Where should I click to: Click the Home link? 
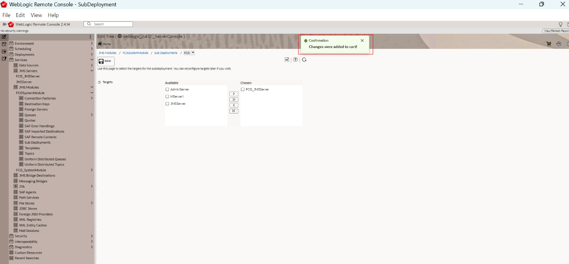tap(104, 44)
